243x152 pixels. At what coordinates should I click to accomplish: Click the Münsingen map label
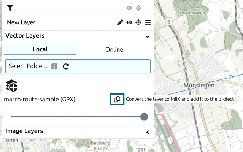click(x=199, y=85)
